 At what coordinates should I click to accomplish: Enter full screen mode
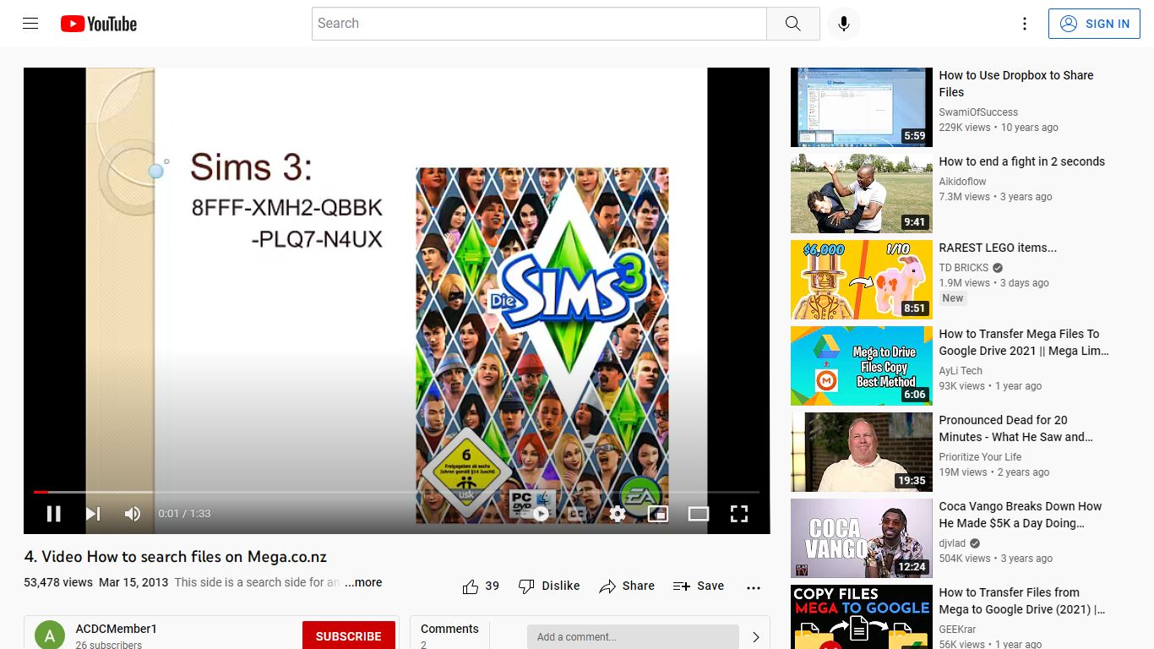739,514
